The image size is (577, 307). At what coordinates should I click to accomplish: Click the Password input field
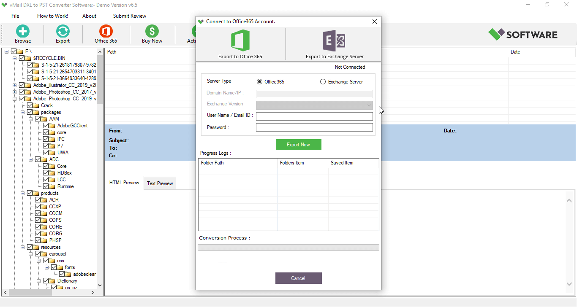(x=314, y=127)
